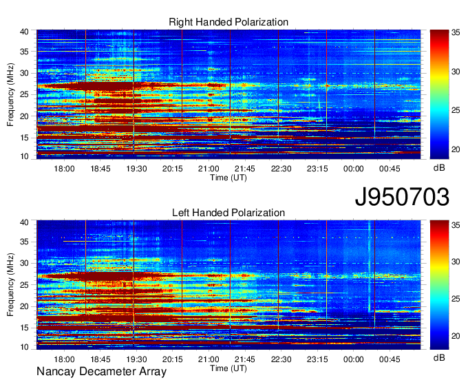468x380 pixels.
Task: Click the 20 dB tick of Right Handed color bar
Action: pyautogui.click(x=456, y=149)
